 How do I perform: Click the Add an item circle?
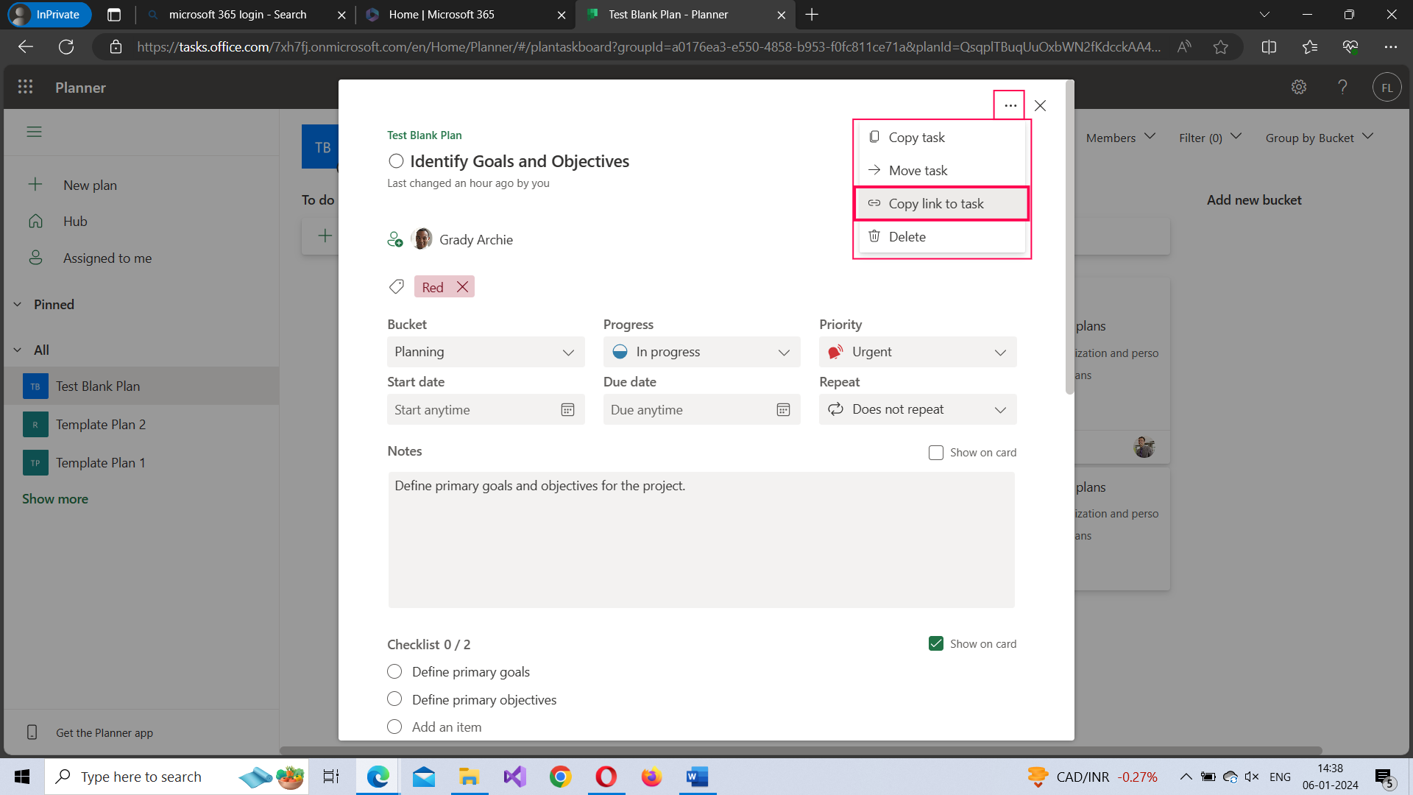click(394, 727)
